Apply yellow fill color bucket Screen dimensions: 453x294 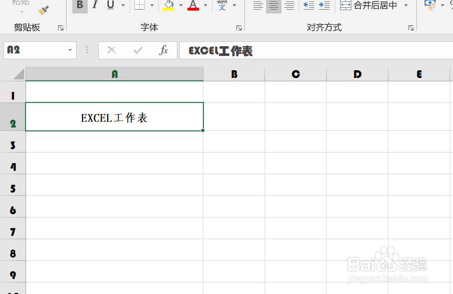(x=169, y=5)
